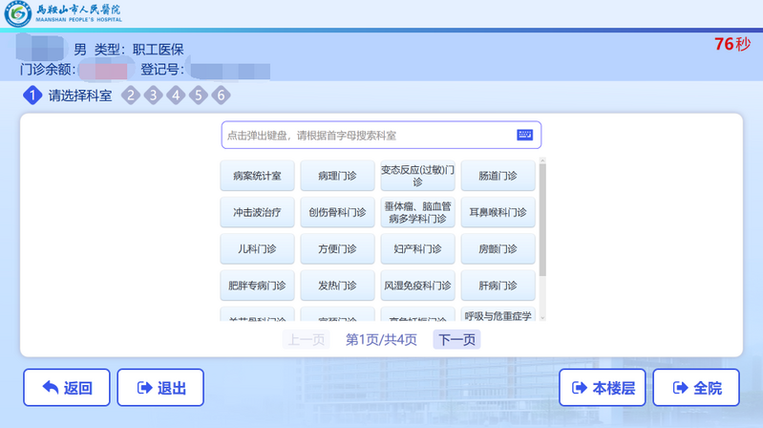The width and height of the screenshot is (763, 428).
Task: Select 变态反应(过敏)门诊 department
Action: [x=417, y=175]
